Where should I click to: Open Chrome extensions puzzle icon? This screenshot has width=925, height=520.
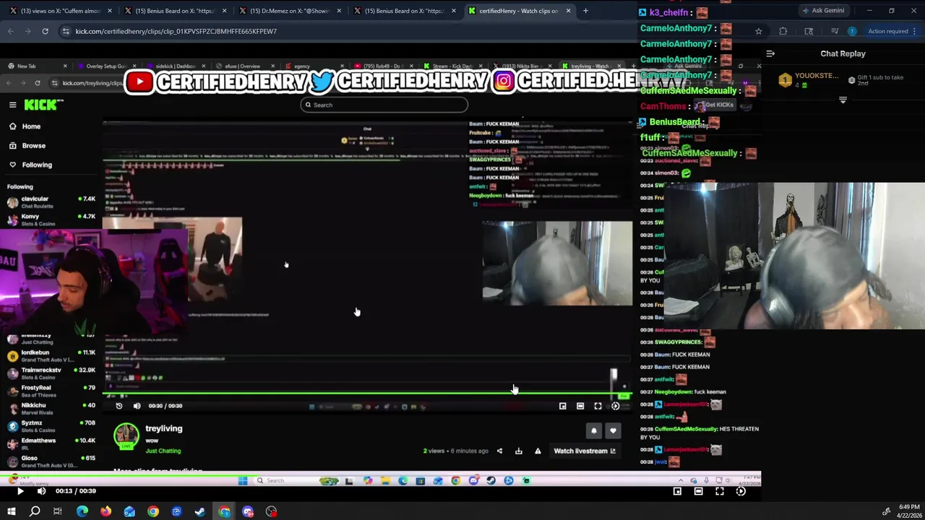click(783, 31)
